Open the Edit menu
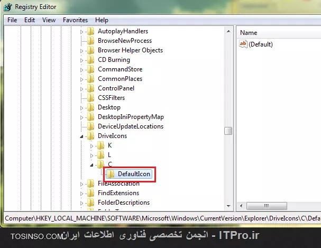 pyautogui.click(x=30, y=20)
